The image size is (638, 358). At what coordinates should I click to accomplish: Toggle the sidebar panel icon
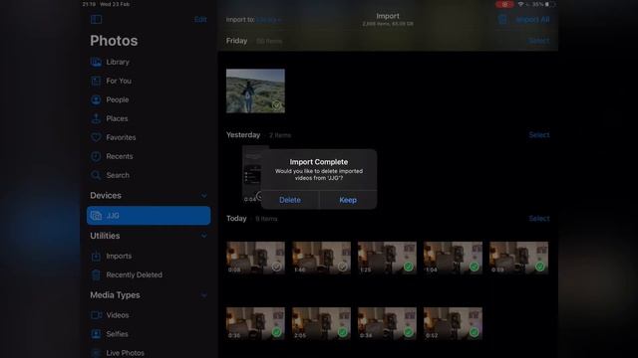pos(96,19)
